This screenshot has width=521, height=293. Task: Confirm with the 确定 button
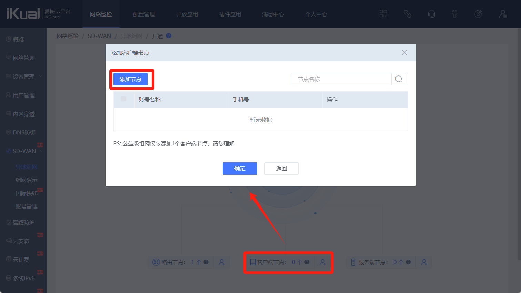240,169
